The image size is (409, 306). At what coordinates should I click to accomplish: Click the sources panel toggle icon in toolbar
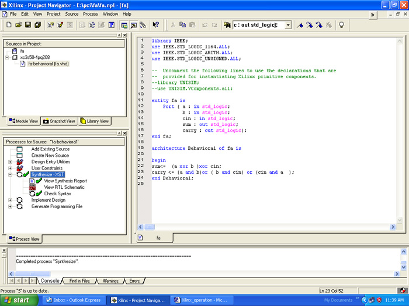[x=124, y=25]
